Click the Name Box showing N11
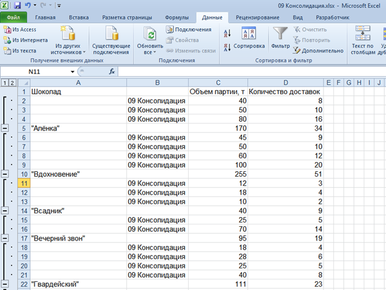Image resolution: width=386 pixels, height=290 pixels. 37,71
